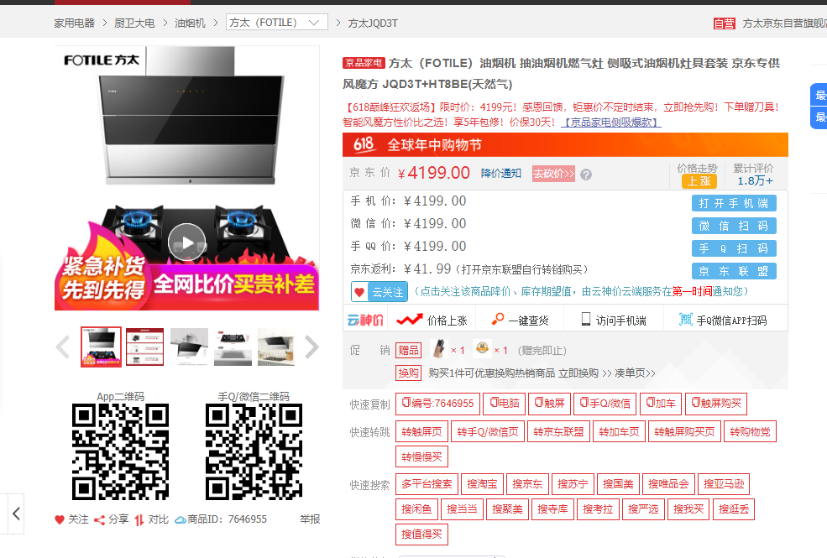
Task: Click 立即换购 link
Action: point(578,373)
